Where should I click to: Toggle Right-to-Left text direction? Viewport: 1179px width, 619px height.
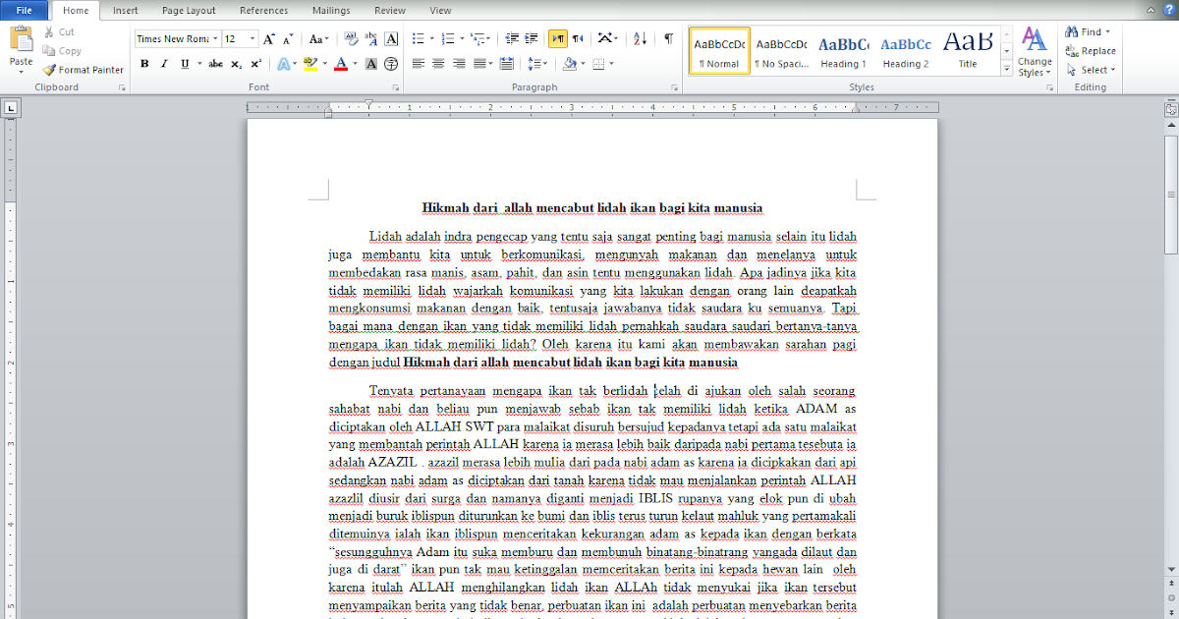[578, 39]
